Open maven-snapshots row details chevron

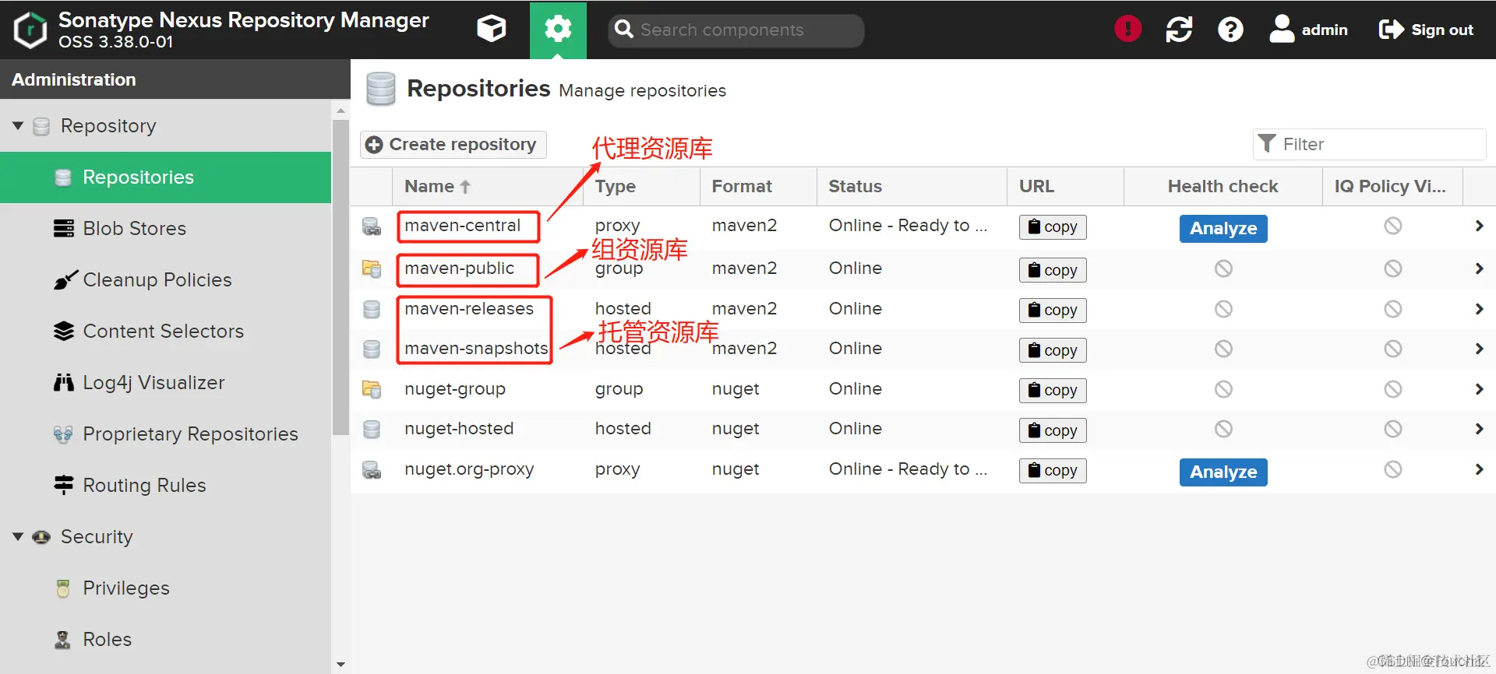pos(1479,349)
